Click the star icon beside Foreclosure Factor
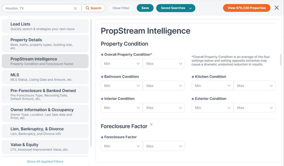 pyautogui.click(x=102, y=137)
